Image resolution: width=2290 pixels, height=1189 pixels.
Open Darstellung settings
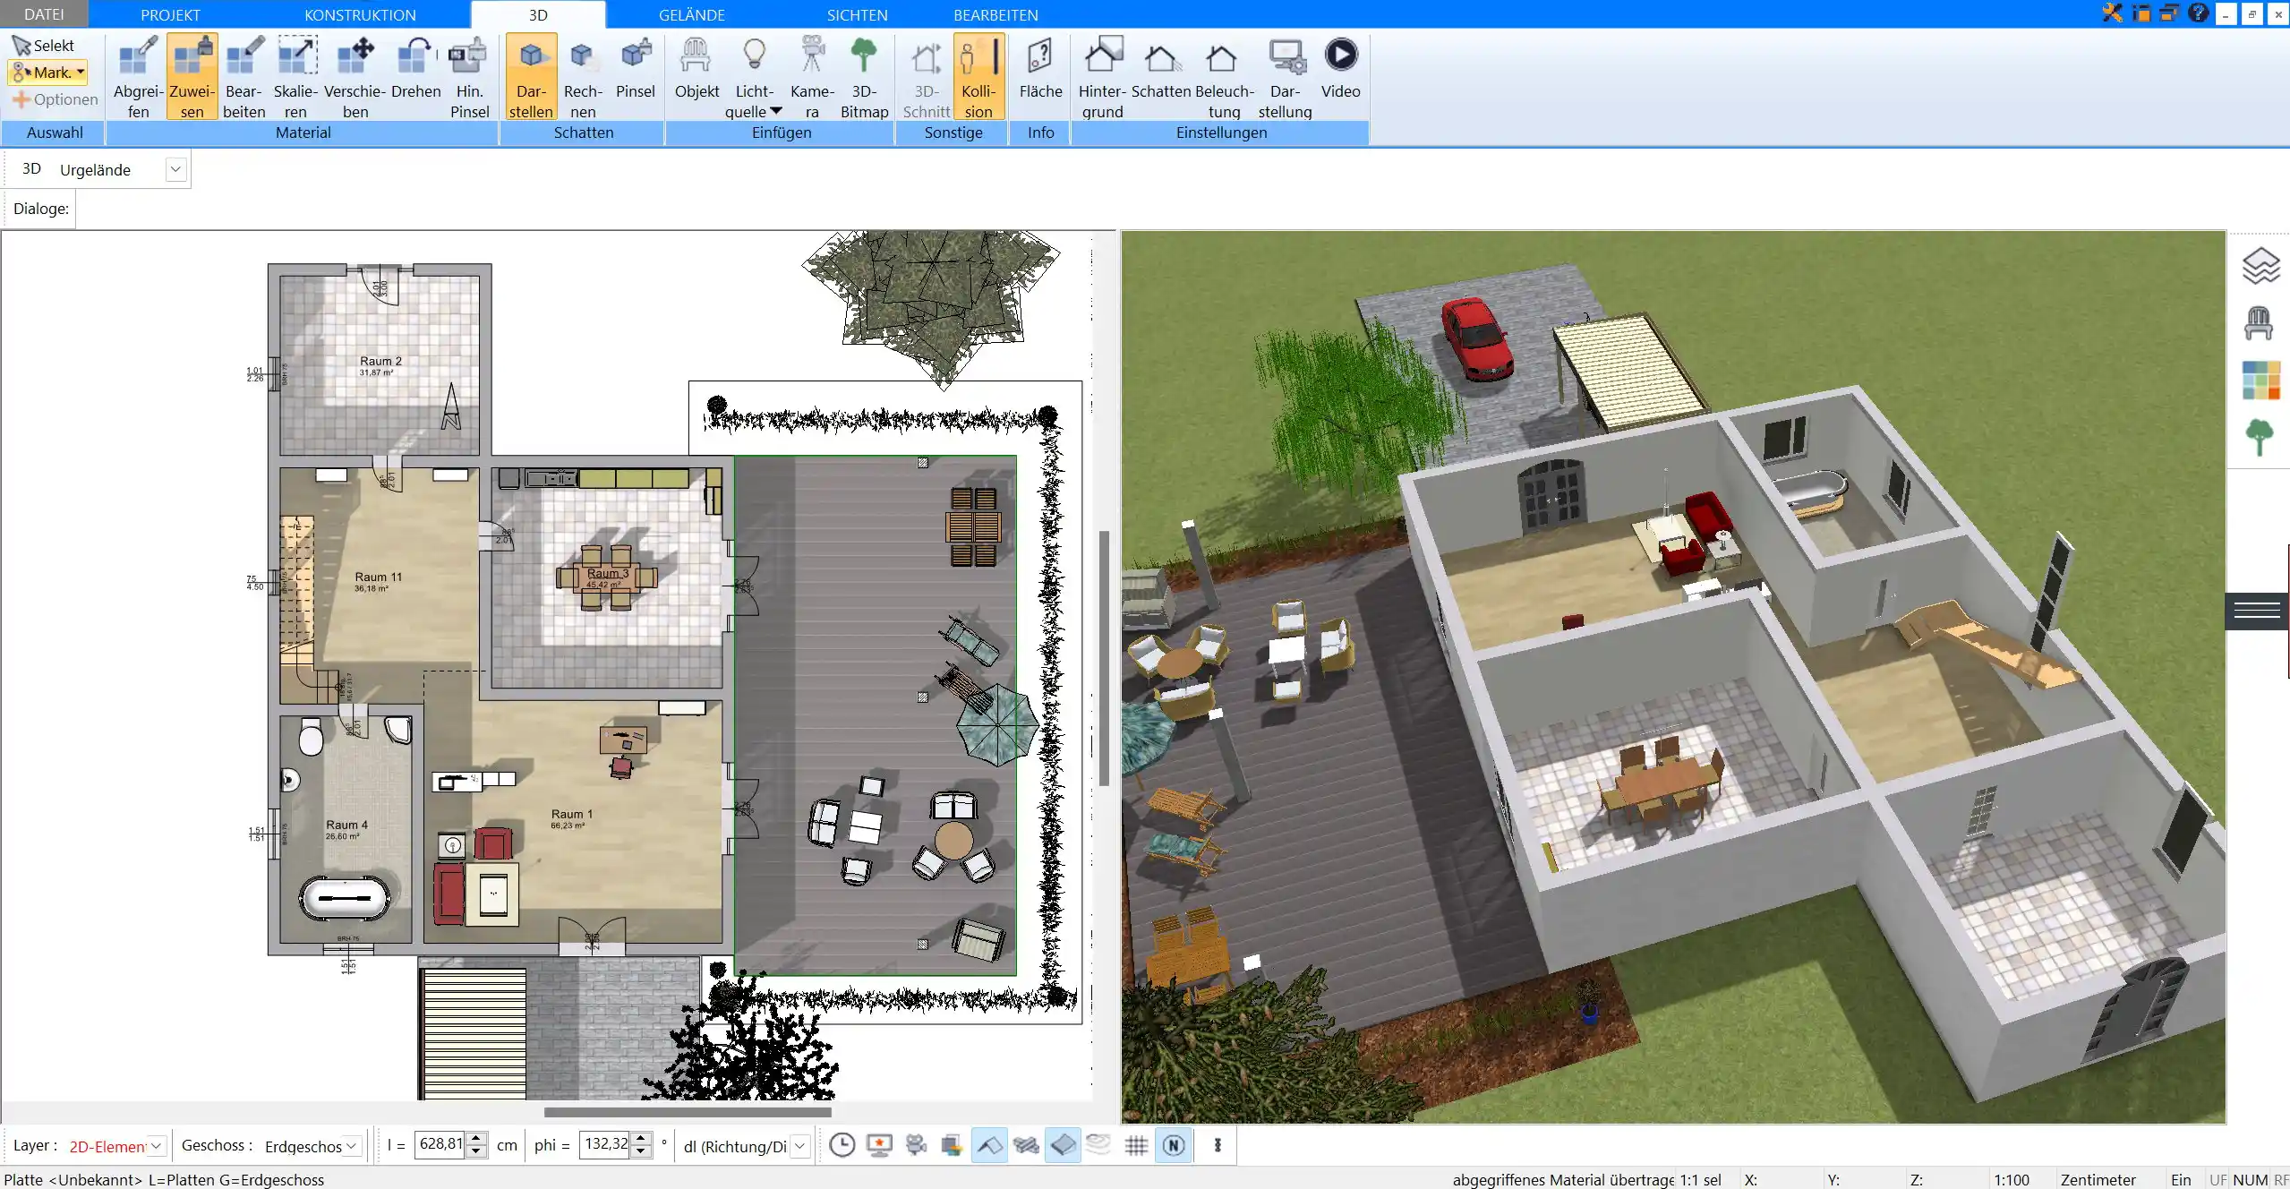click(1285, 77)
